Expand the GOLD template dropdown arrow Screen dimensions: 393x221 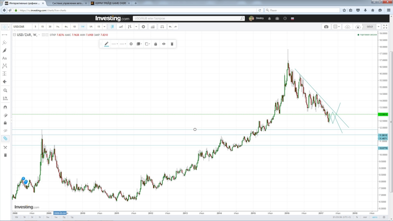point(378,27)
